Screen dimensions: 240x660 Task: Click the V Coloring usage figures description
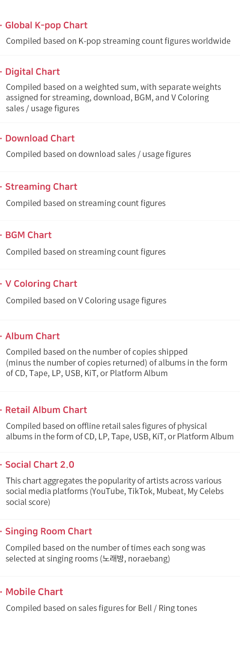[x=86, y=300]
